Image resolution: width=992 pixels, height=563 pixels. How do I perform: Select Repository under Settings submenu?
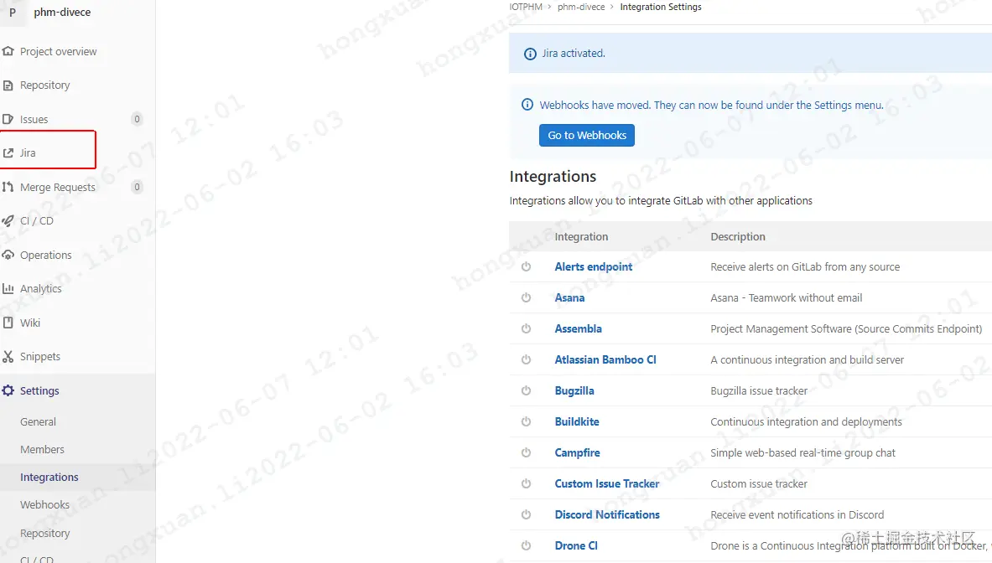tap(45, 533)
